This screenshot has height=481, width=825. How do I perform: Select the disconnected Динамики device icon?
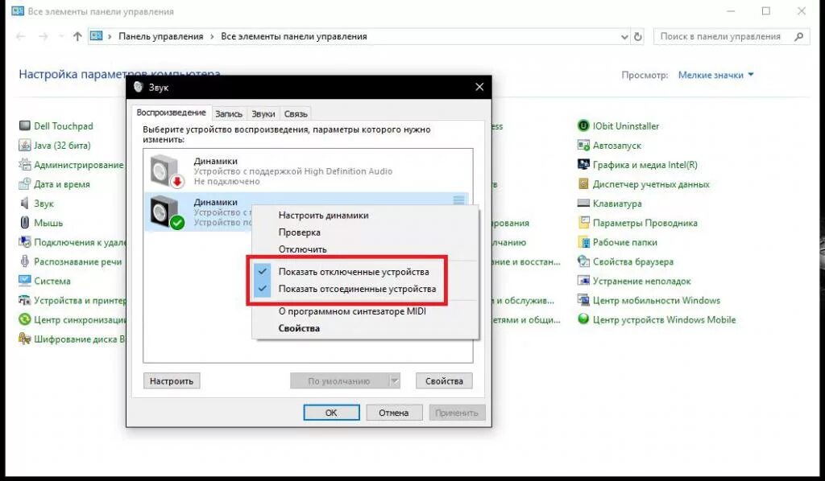pyautogui.click(x=168, y=171)
